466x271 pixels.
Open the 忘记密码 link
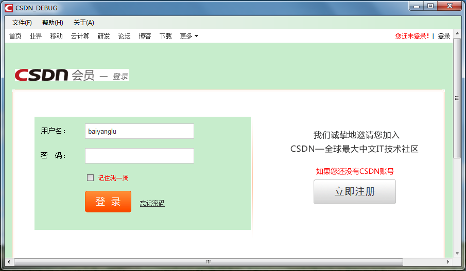[x=152, y=203]
